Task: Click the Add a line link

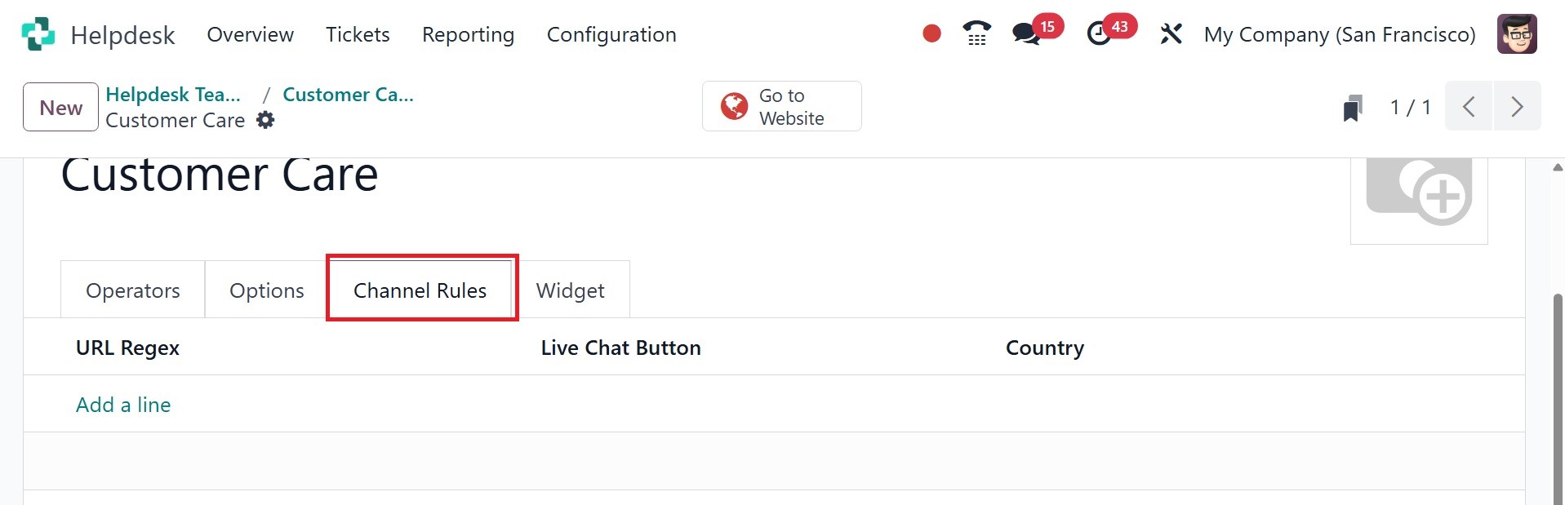Action: pyautogui.click(x=123, y=405)
